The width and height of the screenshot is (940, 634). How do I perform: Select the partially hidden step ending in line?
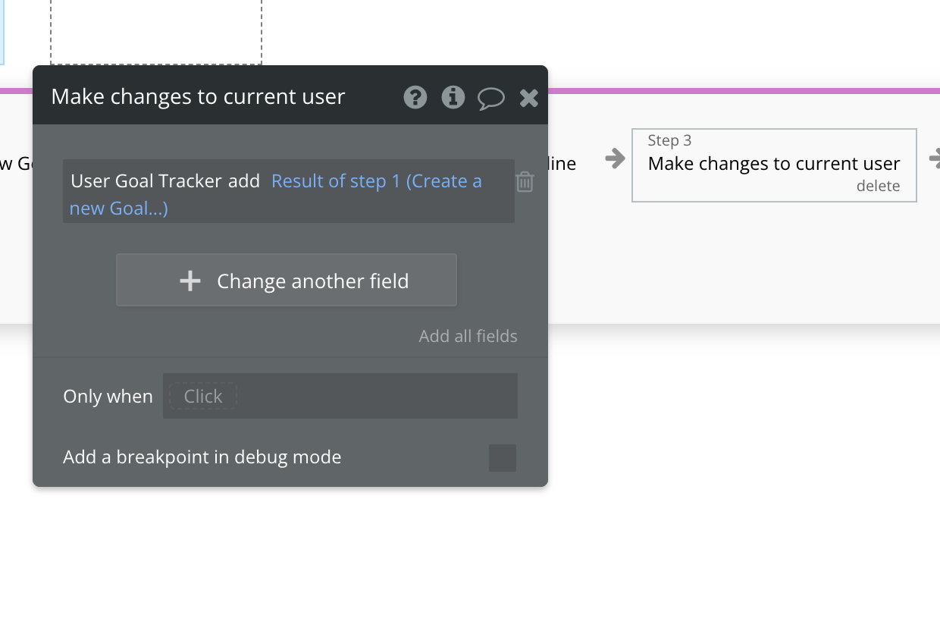point(562,164)
